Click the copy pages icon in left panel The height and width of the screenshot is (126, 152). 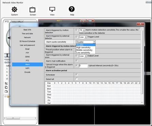click(6, 87)
